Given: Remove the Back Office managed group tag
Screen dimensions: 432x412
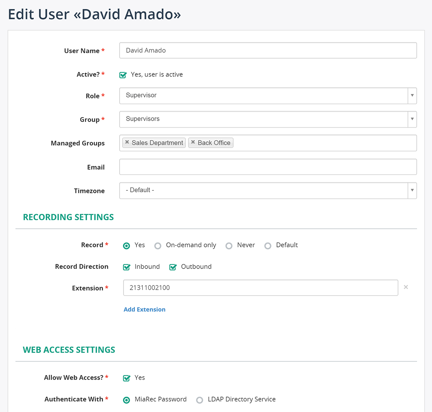Looking at the screenshot, I should 193,142.
